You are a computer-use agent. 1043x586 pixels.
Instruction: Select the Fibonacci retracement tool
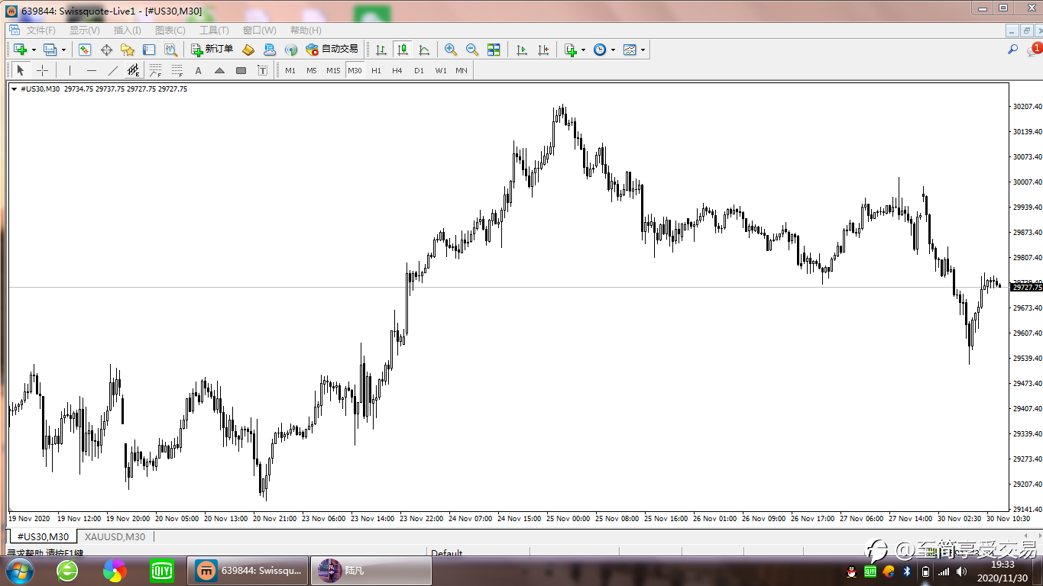coord(155,70)
